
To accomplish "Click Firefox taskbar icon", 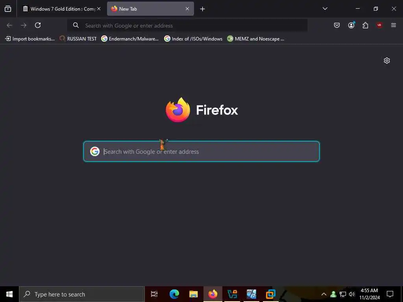I will (x=213, y=294).
